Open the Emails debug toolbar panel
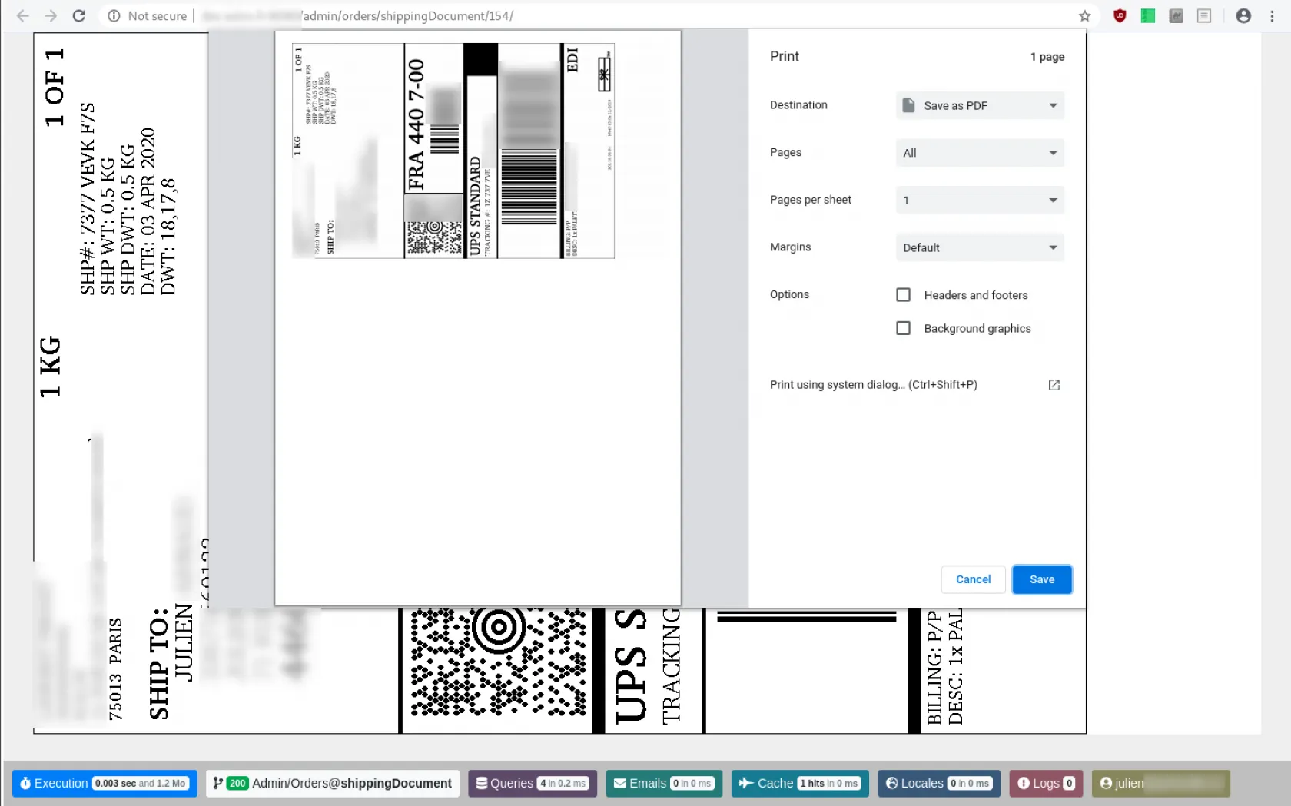The width and height of the screenshot is (1291, 806). pos(663,783)
